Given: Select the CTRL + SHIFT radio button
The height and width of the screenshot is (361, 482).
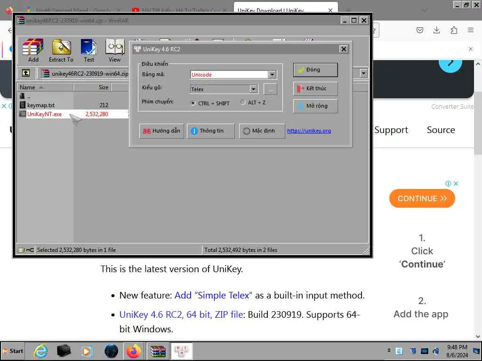Looking at the screenshot, I should 193,103.
